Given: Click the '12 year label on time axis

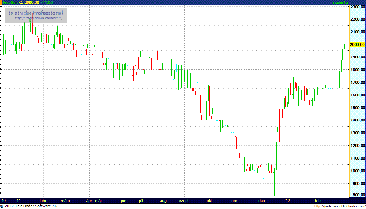Looking at the screenshot, I should point(287,200).
